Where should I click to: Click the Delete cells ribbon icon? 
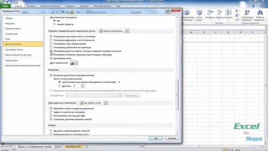(219, 13)
